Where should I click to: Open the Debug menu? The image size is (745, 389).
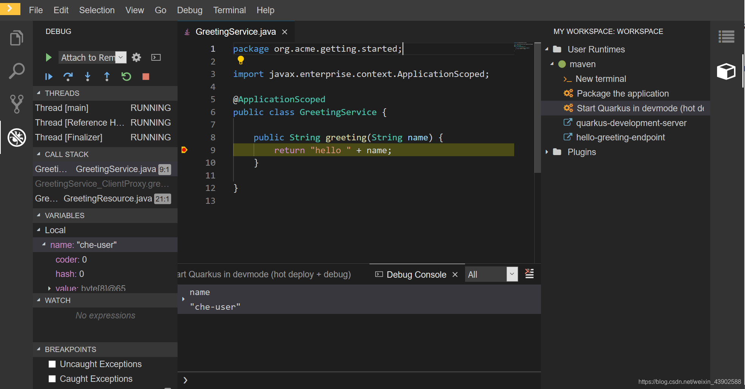click(x=190, y=10)
